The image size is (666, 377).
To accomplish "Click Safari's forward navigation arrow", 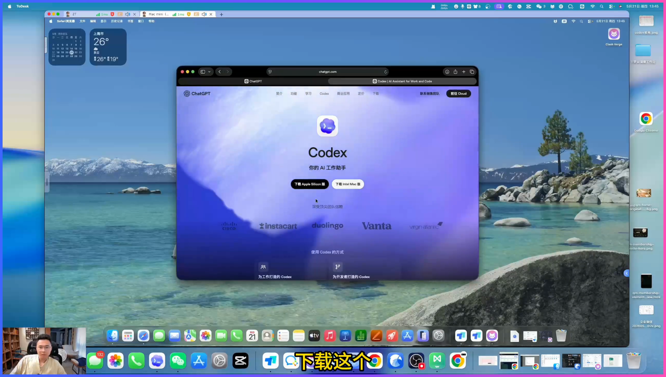I will pos(228,72).
